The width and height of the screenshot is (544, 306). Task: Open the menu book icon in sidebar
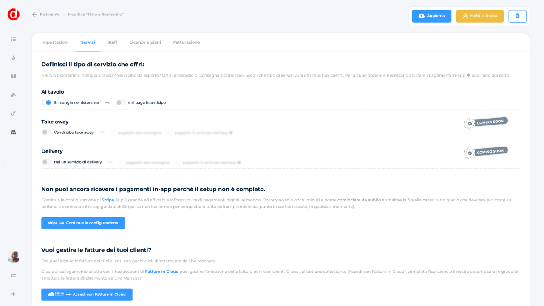point(14,76)
